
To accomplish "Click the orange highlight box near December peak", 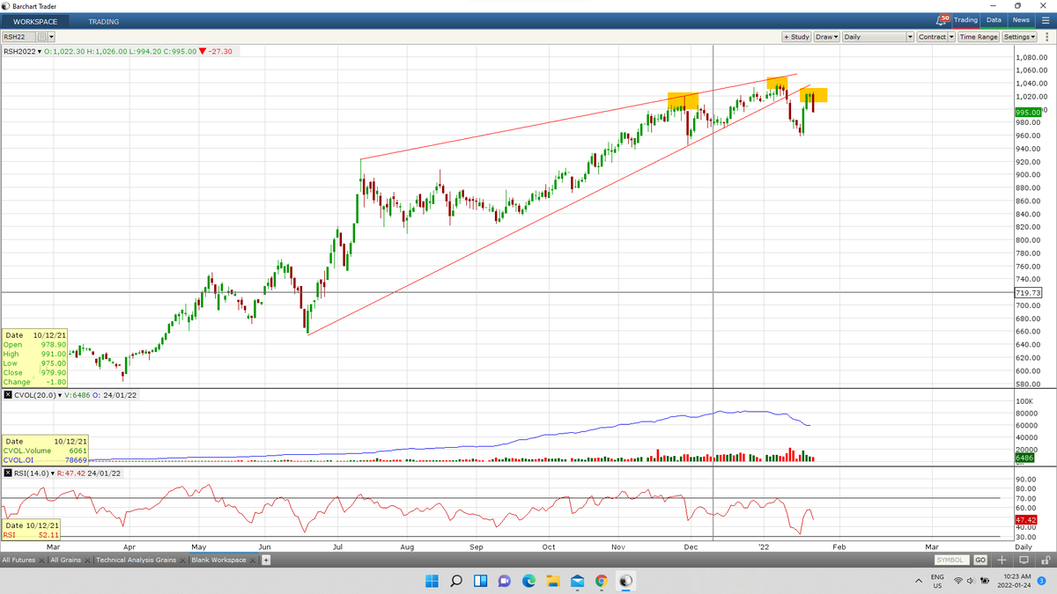I will (683, 100).
